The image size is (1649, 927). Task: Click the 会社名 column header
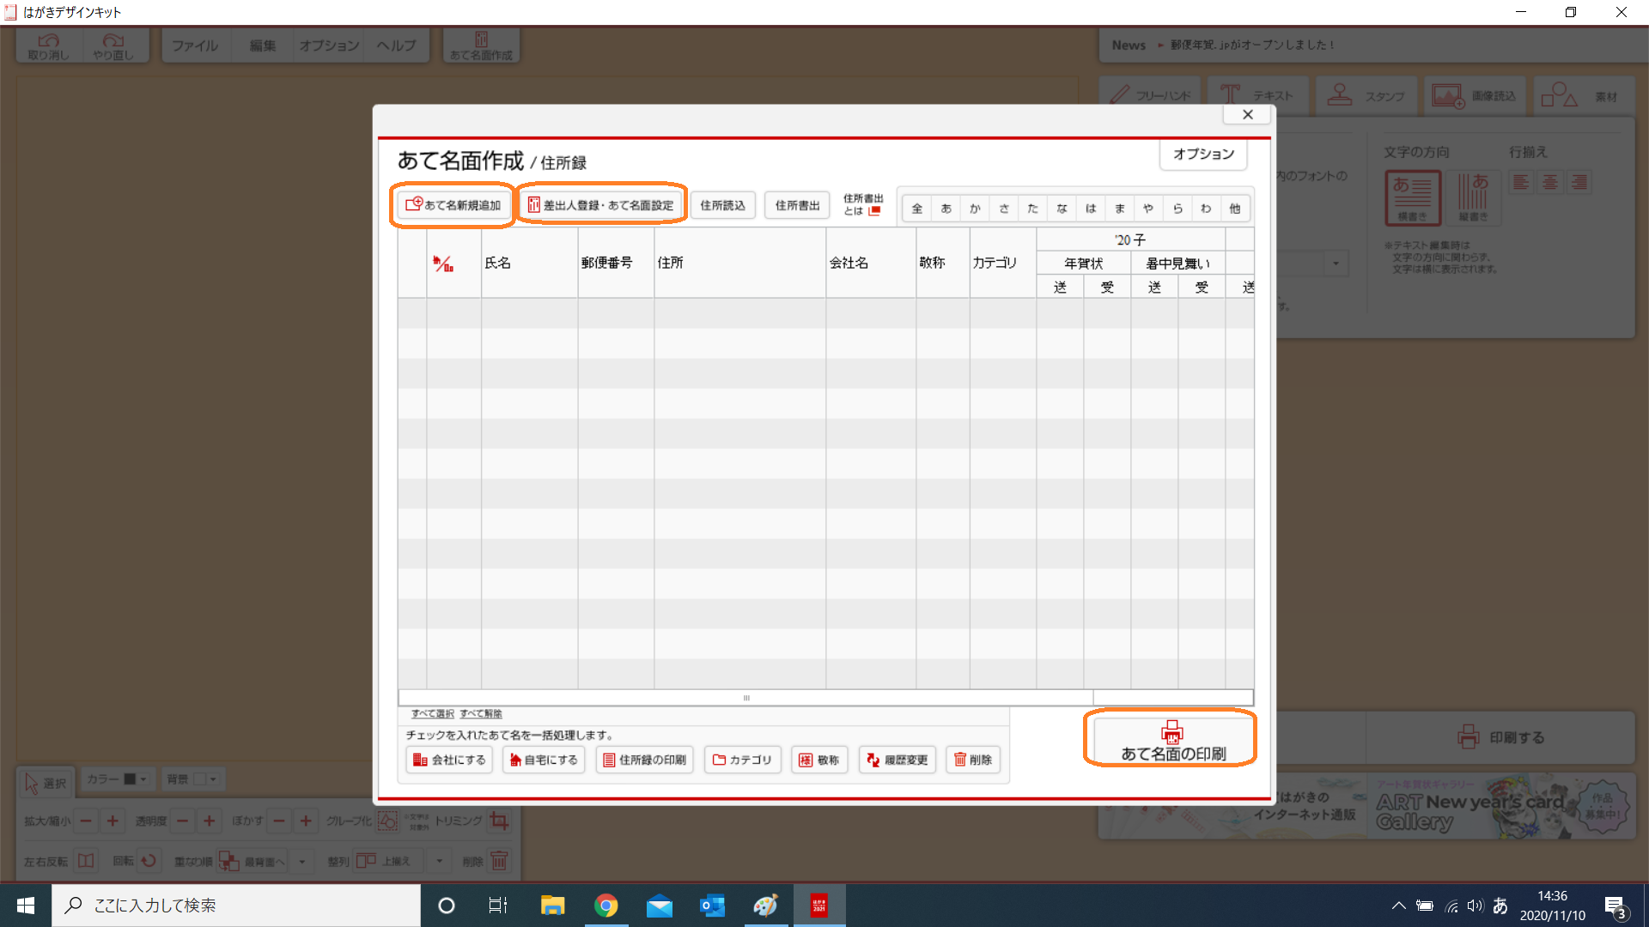pyautogui.click(x=871, y=264)
